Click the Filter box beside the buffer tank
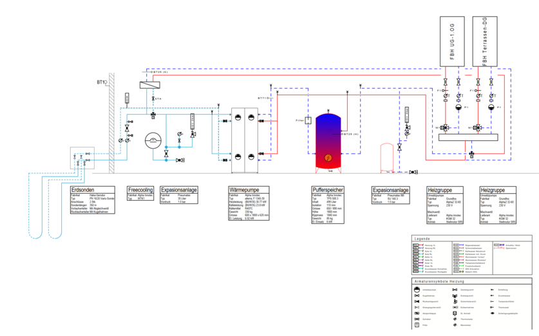Screen dimensions: 539x336 308,120
